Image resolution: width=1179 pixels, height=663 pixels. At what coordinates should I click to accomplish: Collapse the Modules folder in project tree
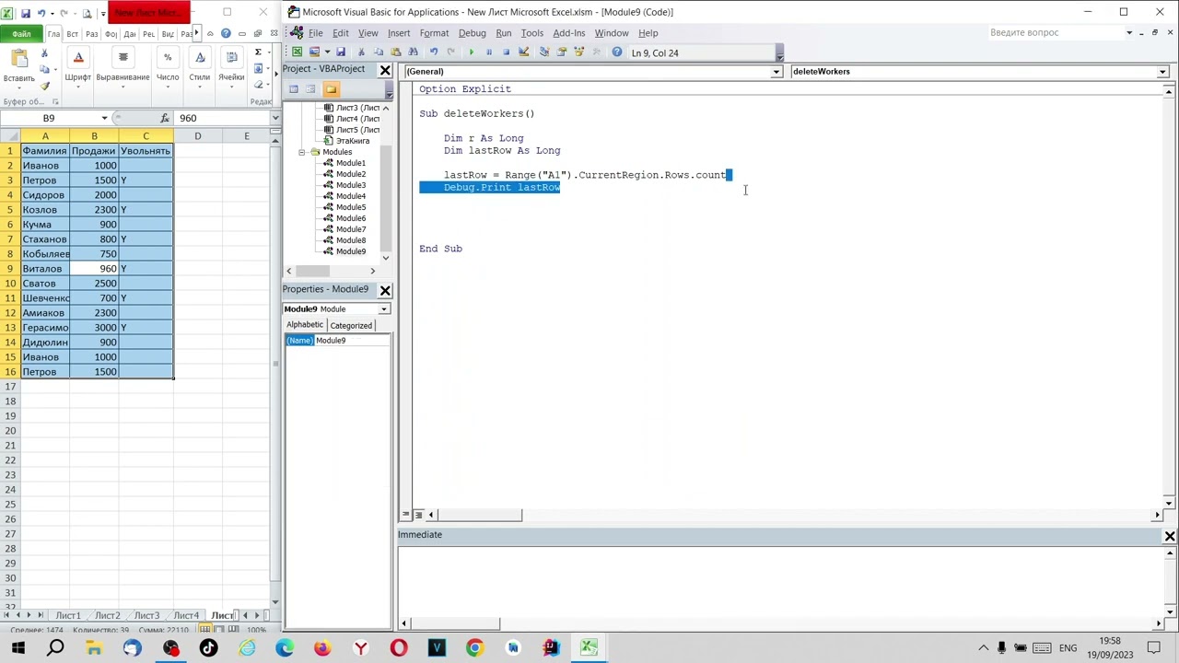tap(302, 152)
